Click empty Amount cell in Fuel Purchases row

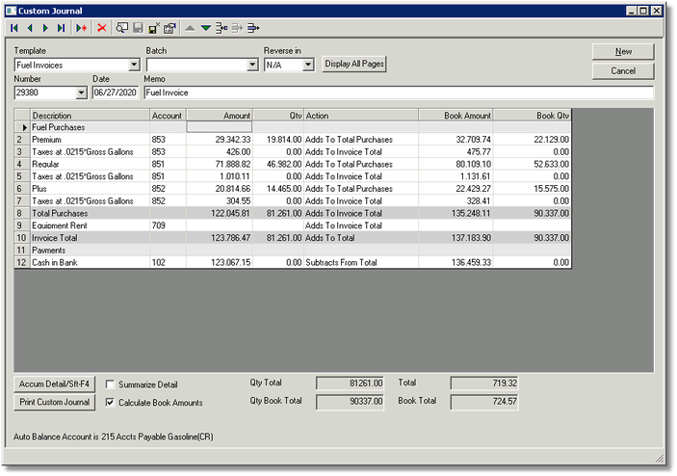click(x=220, y=127)
